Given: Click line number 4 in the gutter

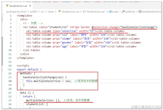Looking at the screenshot, I should [11, 27].
